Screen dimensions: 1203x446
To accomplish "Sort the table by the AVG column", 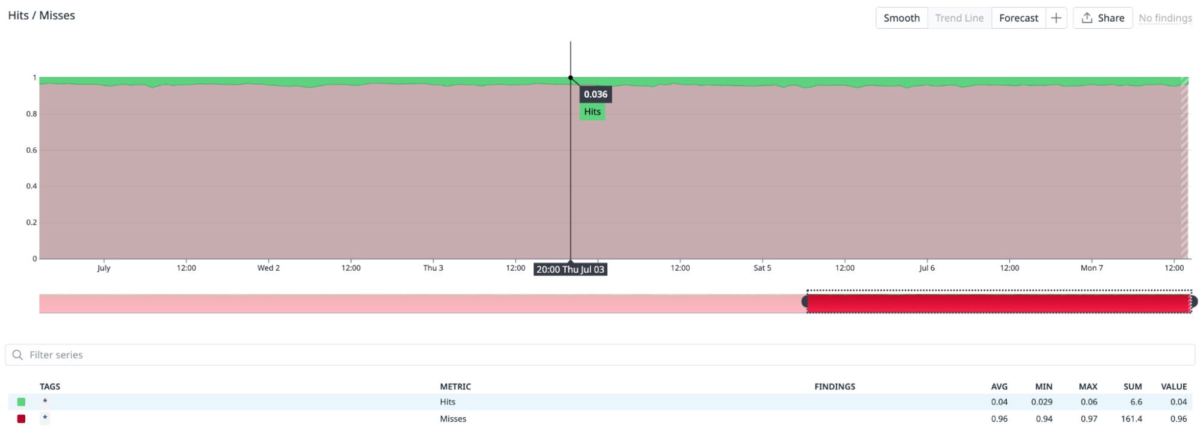I will click(999, 386).
